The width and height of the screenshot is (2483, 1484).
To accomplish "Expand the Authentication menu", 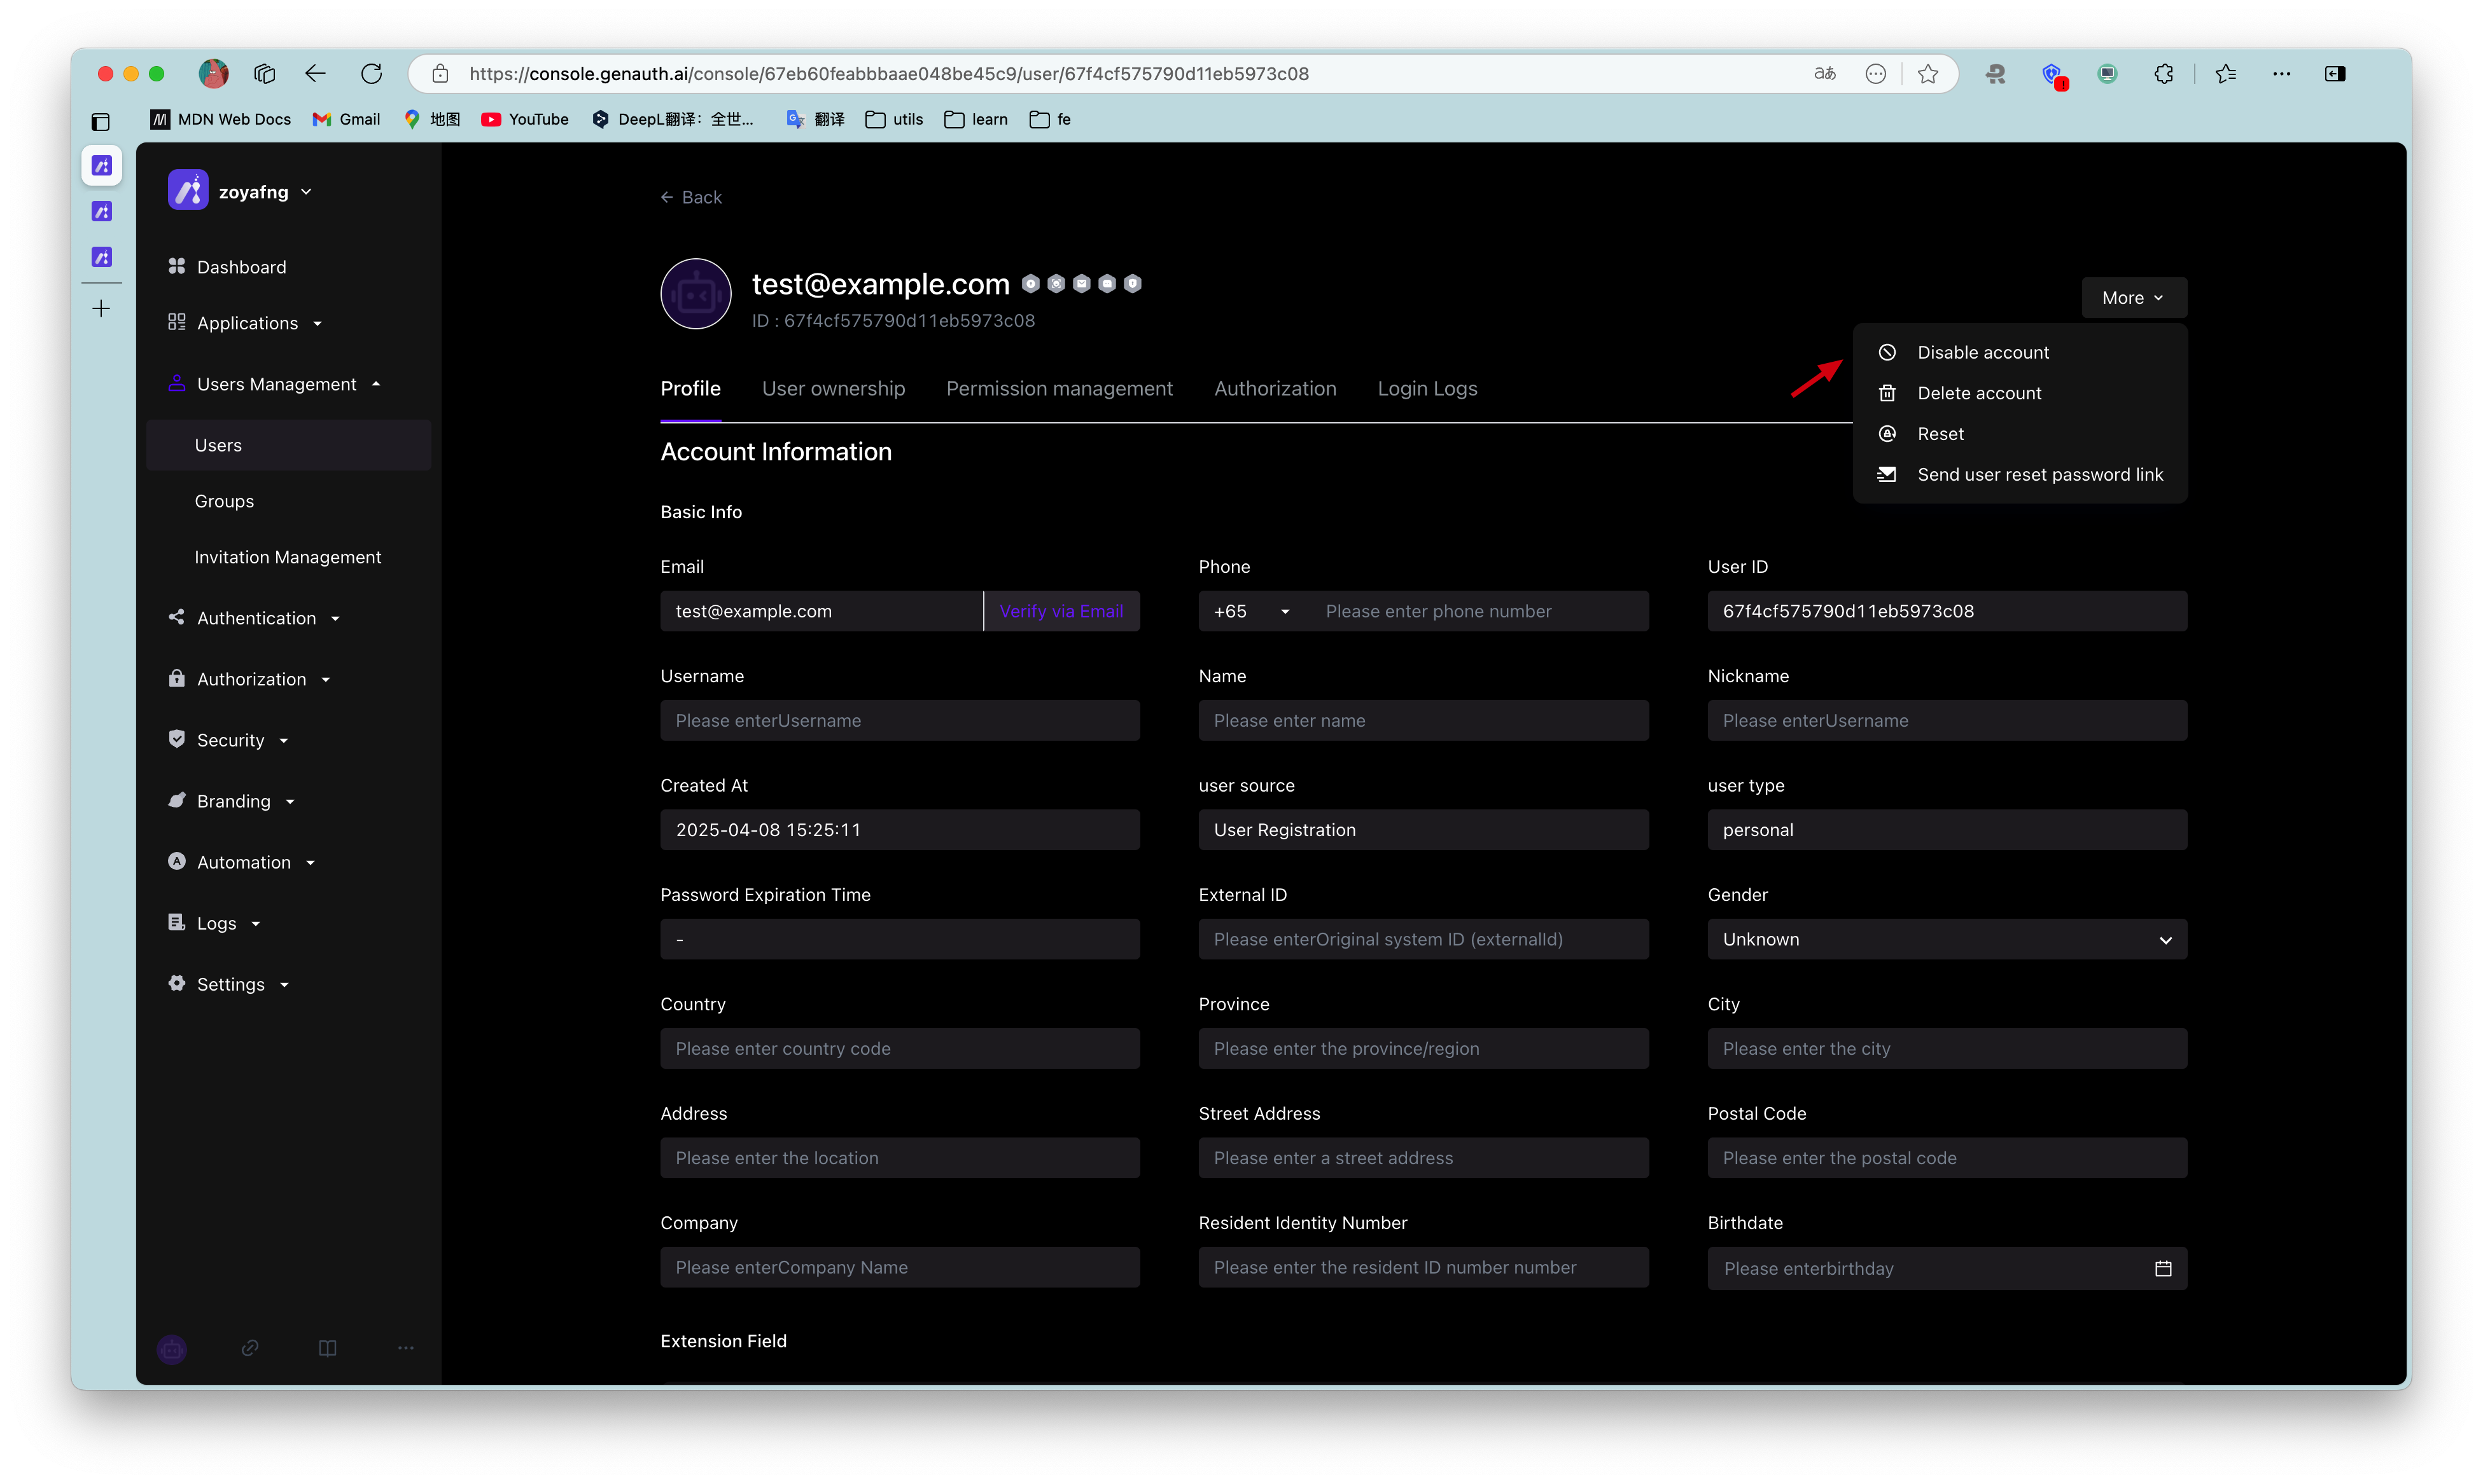I will [335, 618].
